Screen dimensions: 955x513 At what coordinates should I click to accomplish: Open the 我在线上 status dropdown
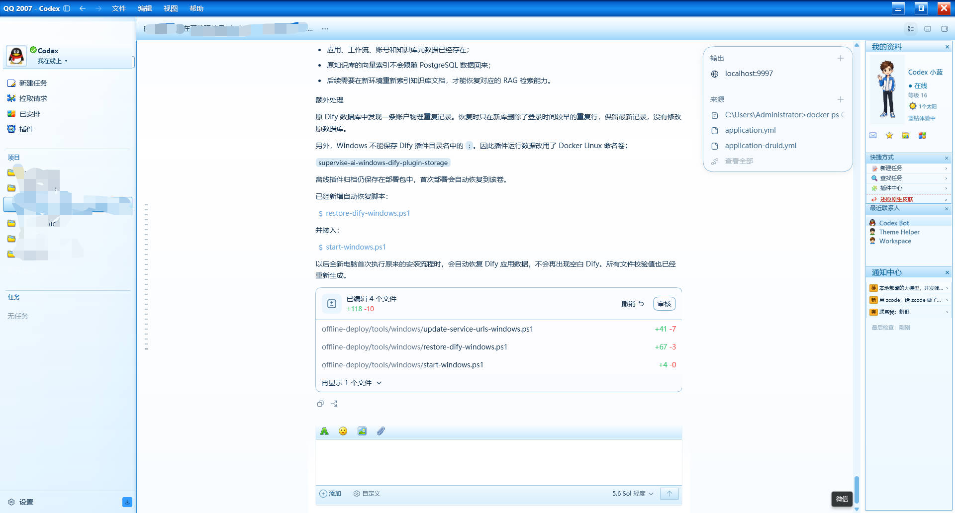coord(52,61)
